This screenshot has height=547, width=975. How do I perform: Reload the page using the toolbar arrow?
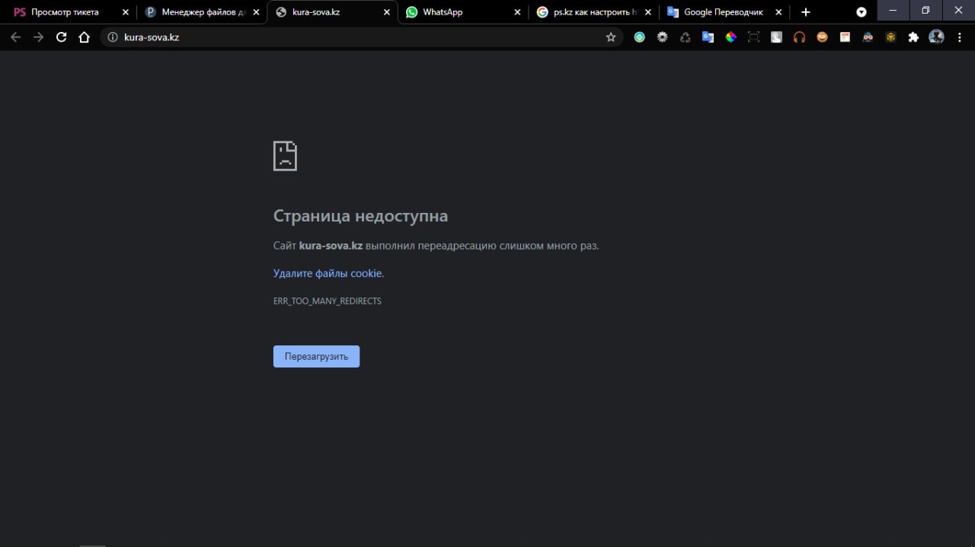click(62, 37)
